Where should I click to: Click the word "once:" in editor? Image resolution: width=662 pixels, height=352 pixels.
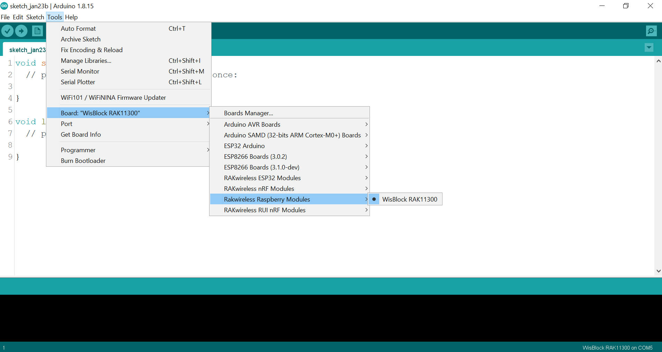point(225,75)
